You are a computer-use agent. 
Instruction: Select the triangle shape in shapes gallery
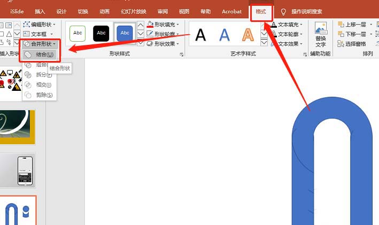(9, 34)
